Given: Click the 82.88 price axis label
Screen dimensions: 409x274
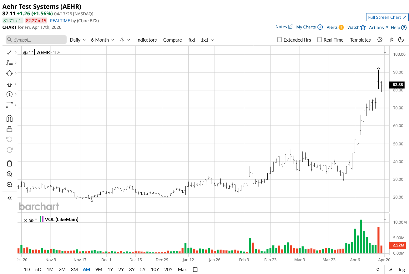Looking at the screenshot, I should (397, 85).
